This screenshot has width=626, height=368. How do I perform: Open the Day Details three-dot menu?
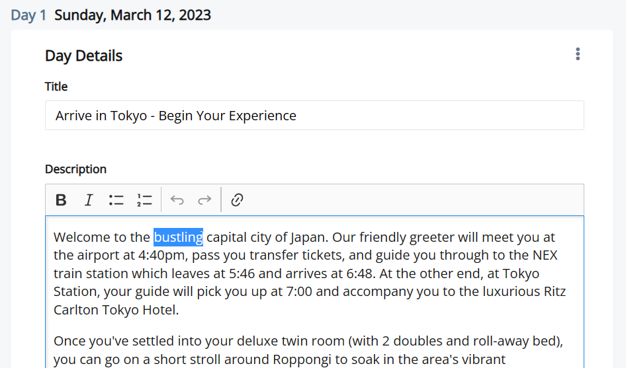tap(578, 54)
